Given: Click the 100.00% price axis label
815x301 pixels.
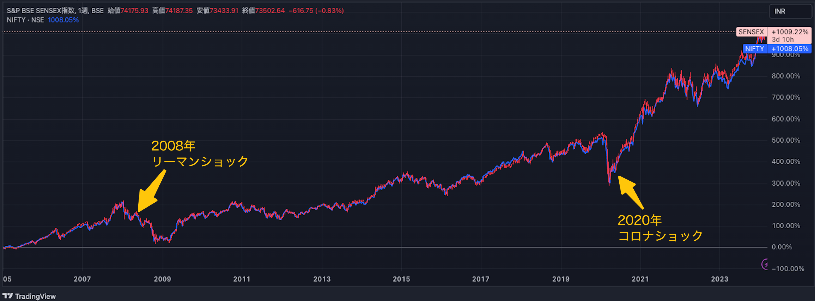Looking at the screenshot, I should pyautogui.click(x=786, y=226).
